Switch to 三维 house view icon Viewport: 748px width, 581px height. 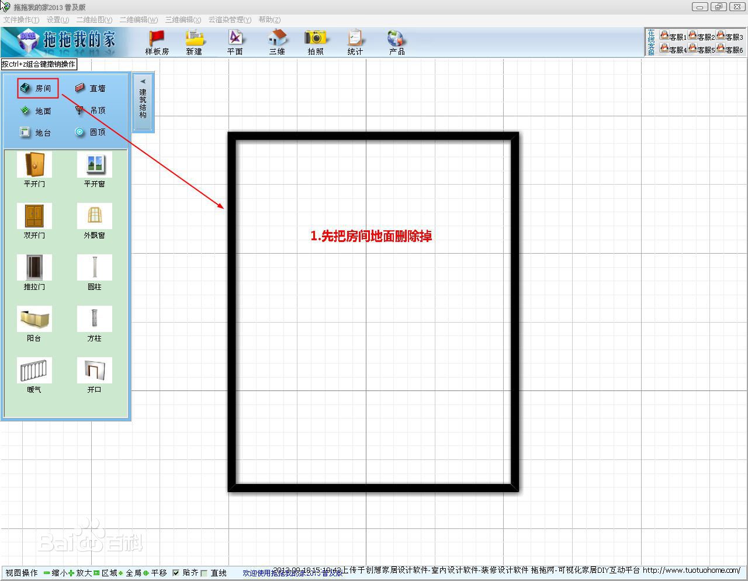(x=277, y=41)
